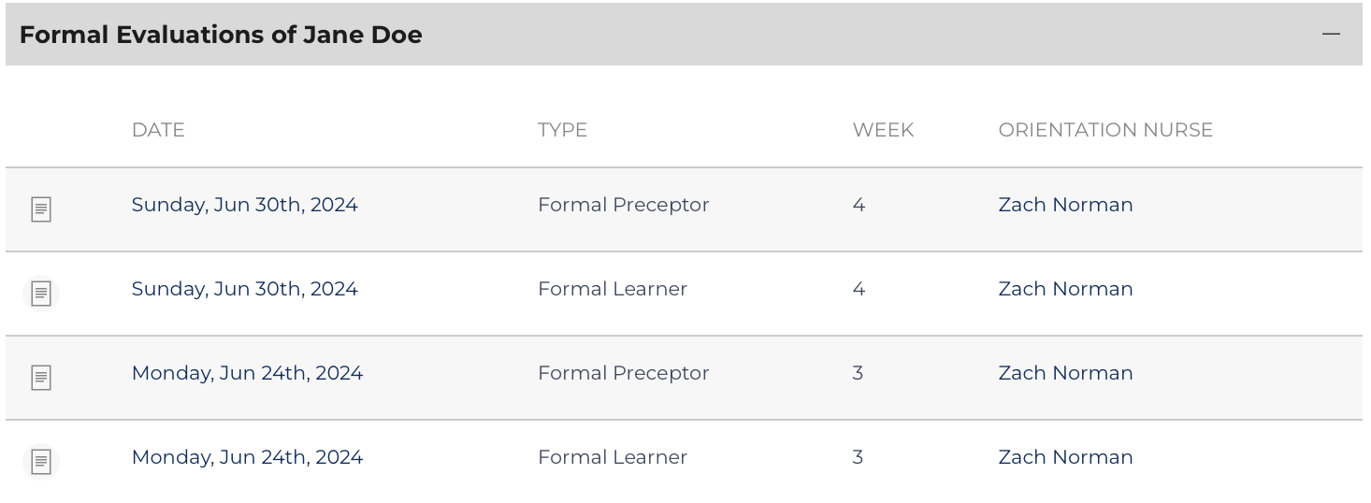Select Formal Preceptor type in week 4 row
The height and width of the screenshot is (503, 1371).
tap(623, 205)
